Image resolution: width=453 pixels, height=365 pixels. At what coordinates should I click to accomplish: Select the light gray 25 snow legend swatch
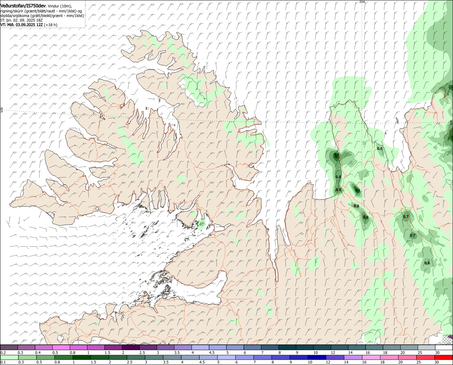pos(426,348)
